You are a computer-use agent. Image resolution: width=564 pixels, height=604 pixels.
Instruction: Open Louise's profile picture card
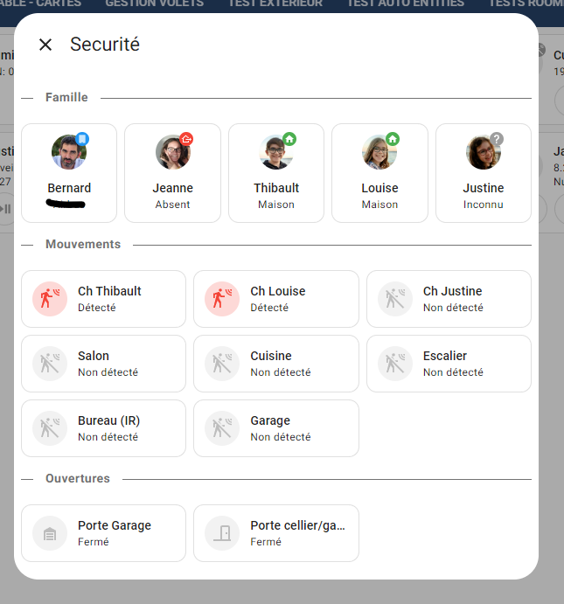(379, 173)
